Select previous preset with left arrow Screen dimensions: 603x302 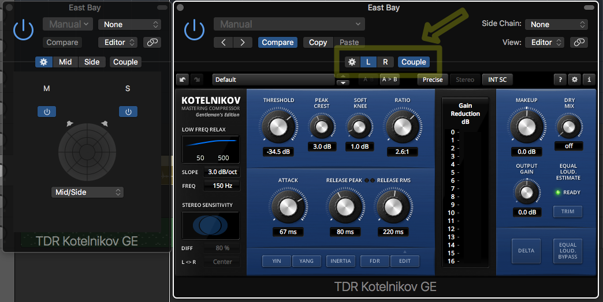point(224,42)
